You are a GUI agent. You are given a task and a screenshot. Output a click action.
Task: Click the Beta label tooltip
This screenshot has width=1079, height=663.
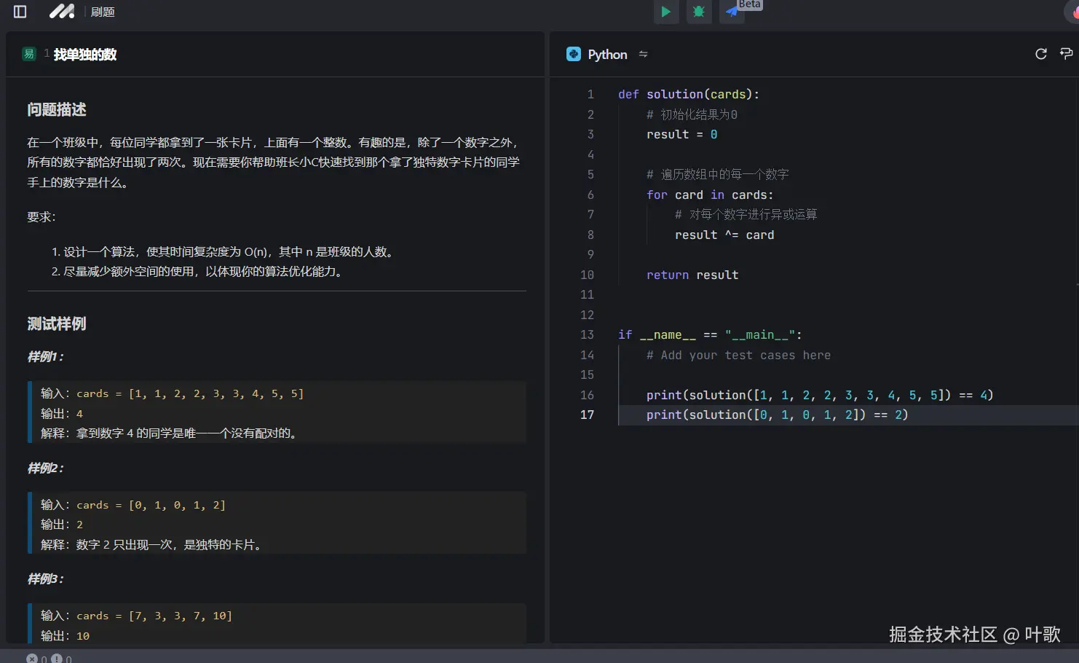(x=750, y=4)
